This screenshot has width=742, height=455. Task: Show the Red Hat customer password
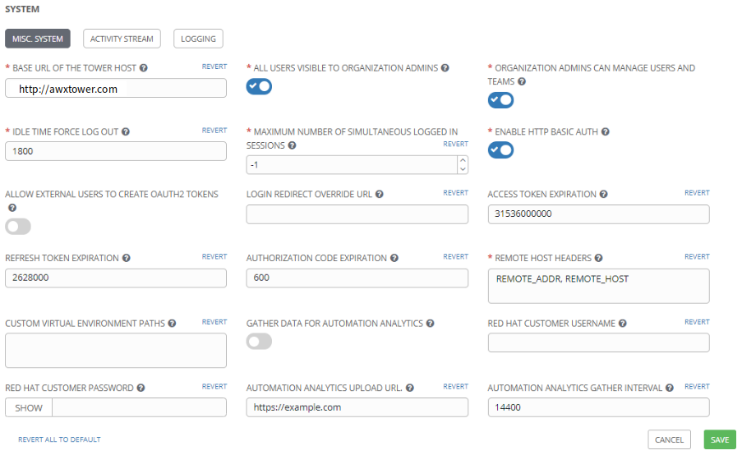[x=29, y=407]
